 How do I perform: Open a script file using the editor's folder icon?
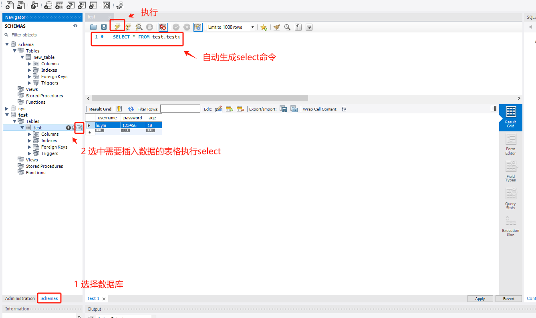pos(93,27)
